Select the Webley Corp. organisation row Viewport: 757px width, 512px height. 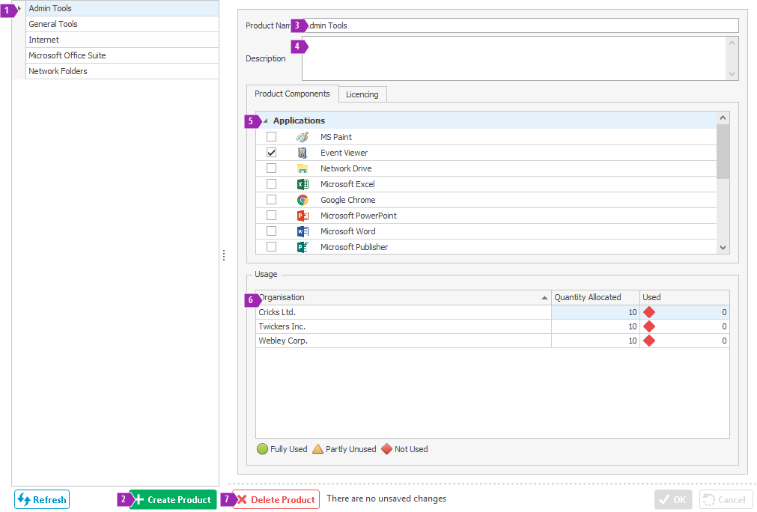pos(493,341)
